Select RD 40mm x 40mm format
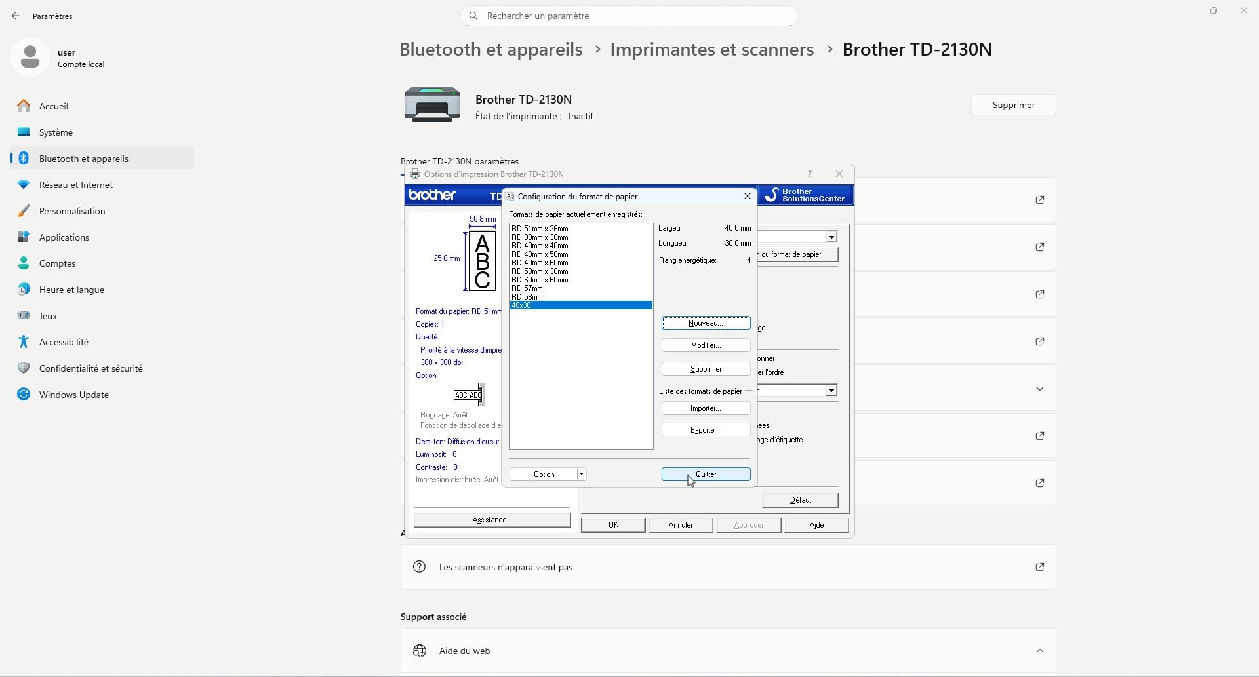The height and width of the screenshot is (677, 1259). pyautogui.click(x=581, y=246)
